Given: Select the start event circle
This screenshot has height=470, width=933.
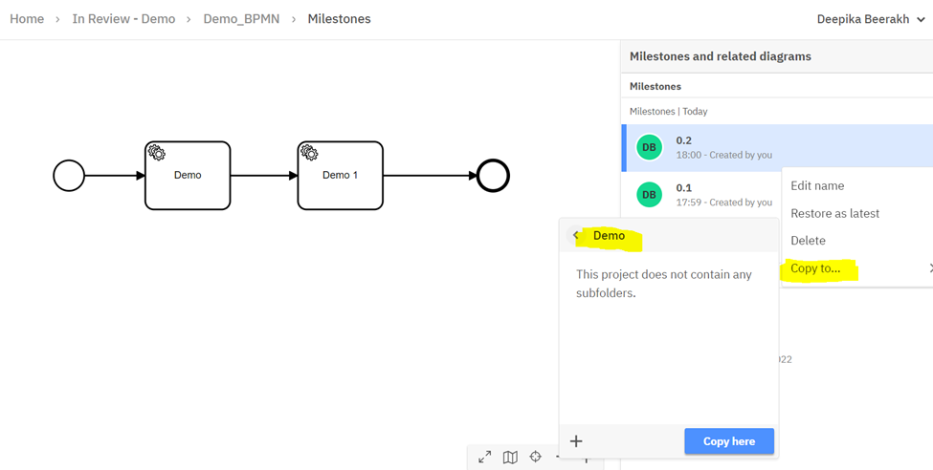Looking at the screenshot, I should pyautogui.click(x=69, y=175).
